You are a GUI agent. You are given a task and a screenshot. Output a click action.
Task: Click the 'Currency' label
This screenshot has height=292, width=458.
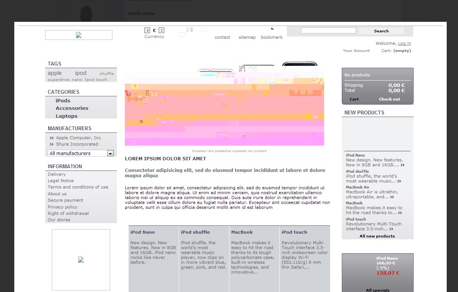pyautogui.click(x=154, y=36)
